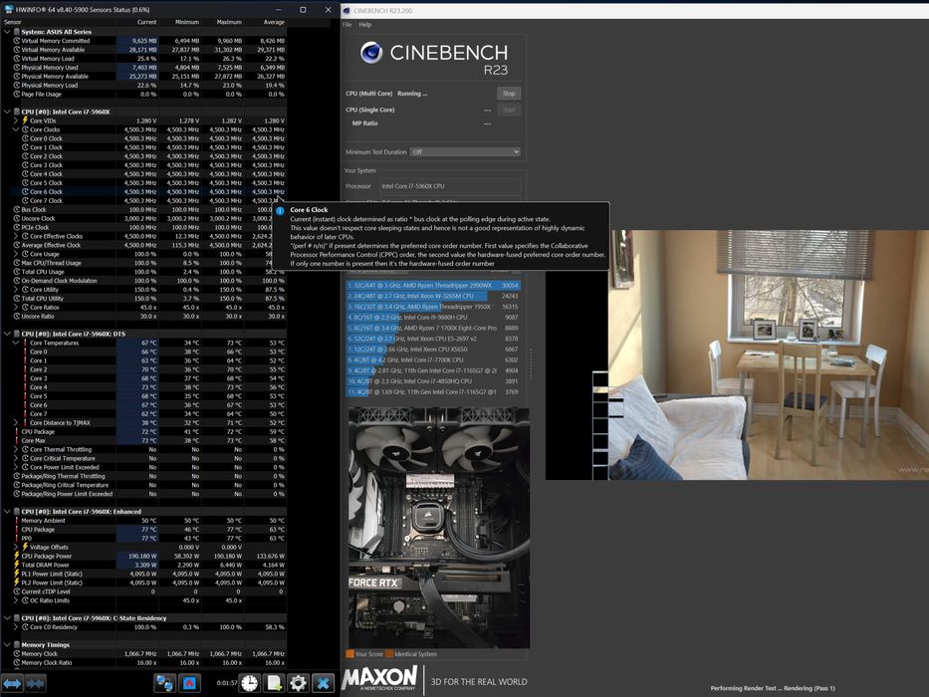The height and width of the screenshot is (697, 929).
Task: Select the Physical Memory Load row
Action: point(148,85)
